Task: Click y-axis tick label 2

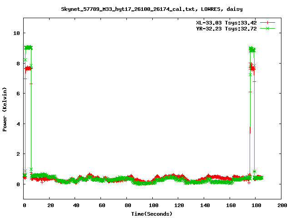Action: 18,154
